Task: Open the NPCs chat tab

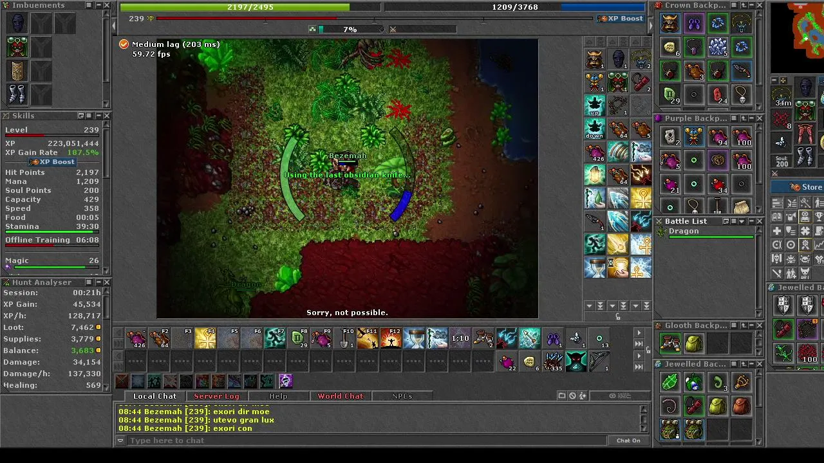Action: (x=402, y=396)
